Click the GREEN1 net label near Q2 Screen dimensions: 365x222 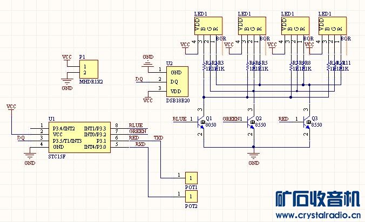click(233, 119)
